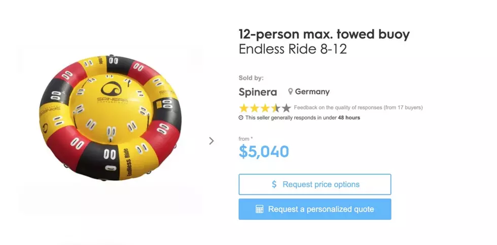The height and width of the screenshot is (245, 497).
Task: Click Request a personalized quote button
Action: [x=315, y=209]
